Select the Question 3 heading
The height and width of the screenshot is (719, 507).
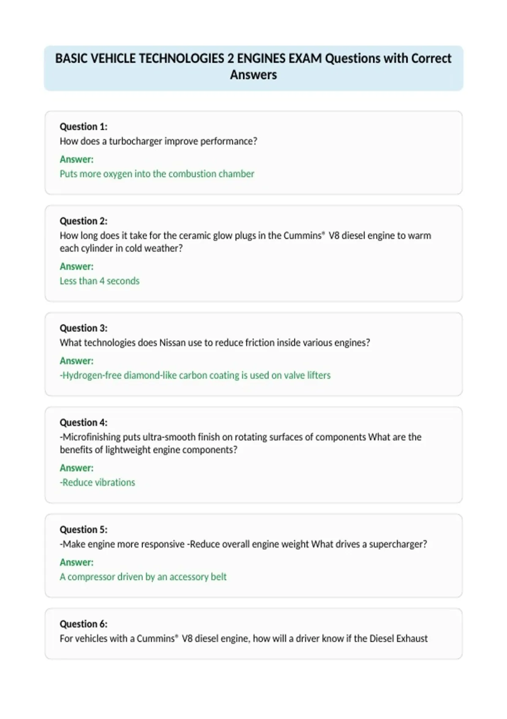click(84, 328)
